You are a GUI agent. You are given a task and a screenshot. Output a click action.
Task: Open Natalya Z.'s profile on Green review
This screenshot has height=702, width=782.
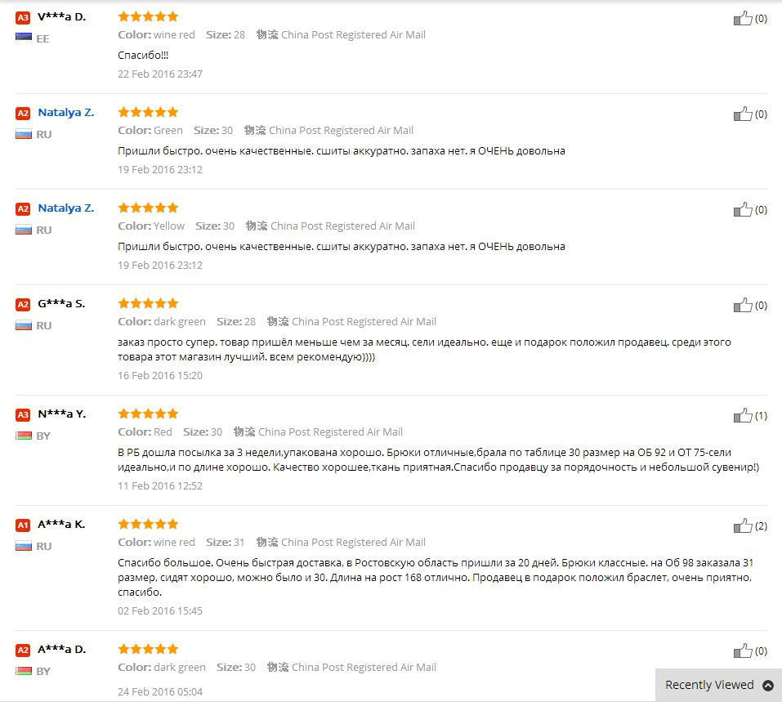[x=65, y=113]
